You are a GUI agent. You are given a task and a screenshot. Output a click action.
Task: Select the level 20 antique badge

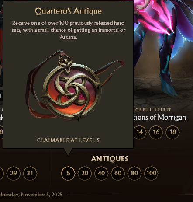click(x=85, y=174)
